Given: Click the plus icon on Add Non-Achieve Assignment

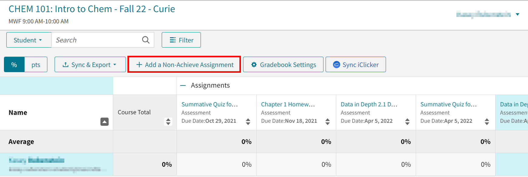Looking at the screenshot, I should (x=139, y=65).
